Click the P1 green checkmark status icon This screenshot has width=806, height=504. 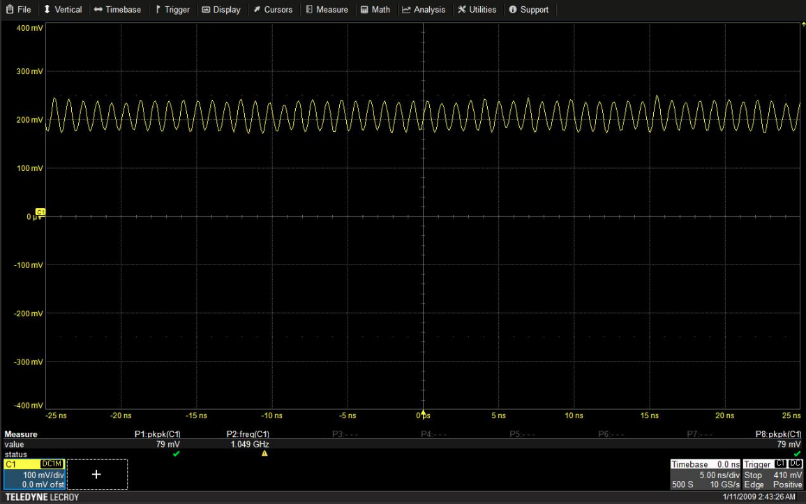click(x=177, y=454)
